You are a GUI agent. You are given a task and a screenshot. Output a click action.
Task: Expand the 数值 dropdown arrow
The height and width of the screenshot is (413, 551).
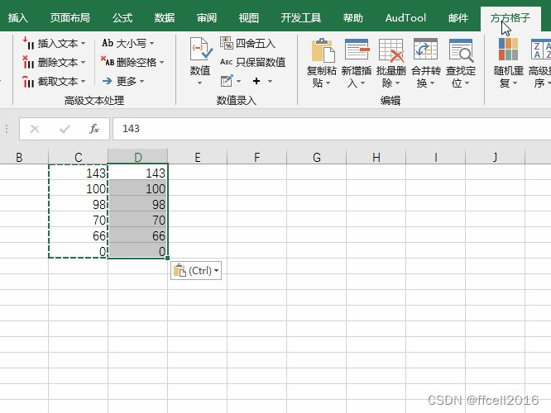click(199, 83)
